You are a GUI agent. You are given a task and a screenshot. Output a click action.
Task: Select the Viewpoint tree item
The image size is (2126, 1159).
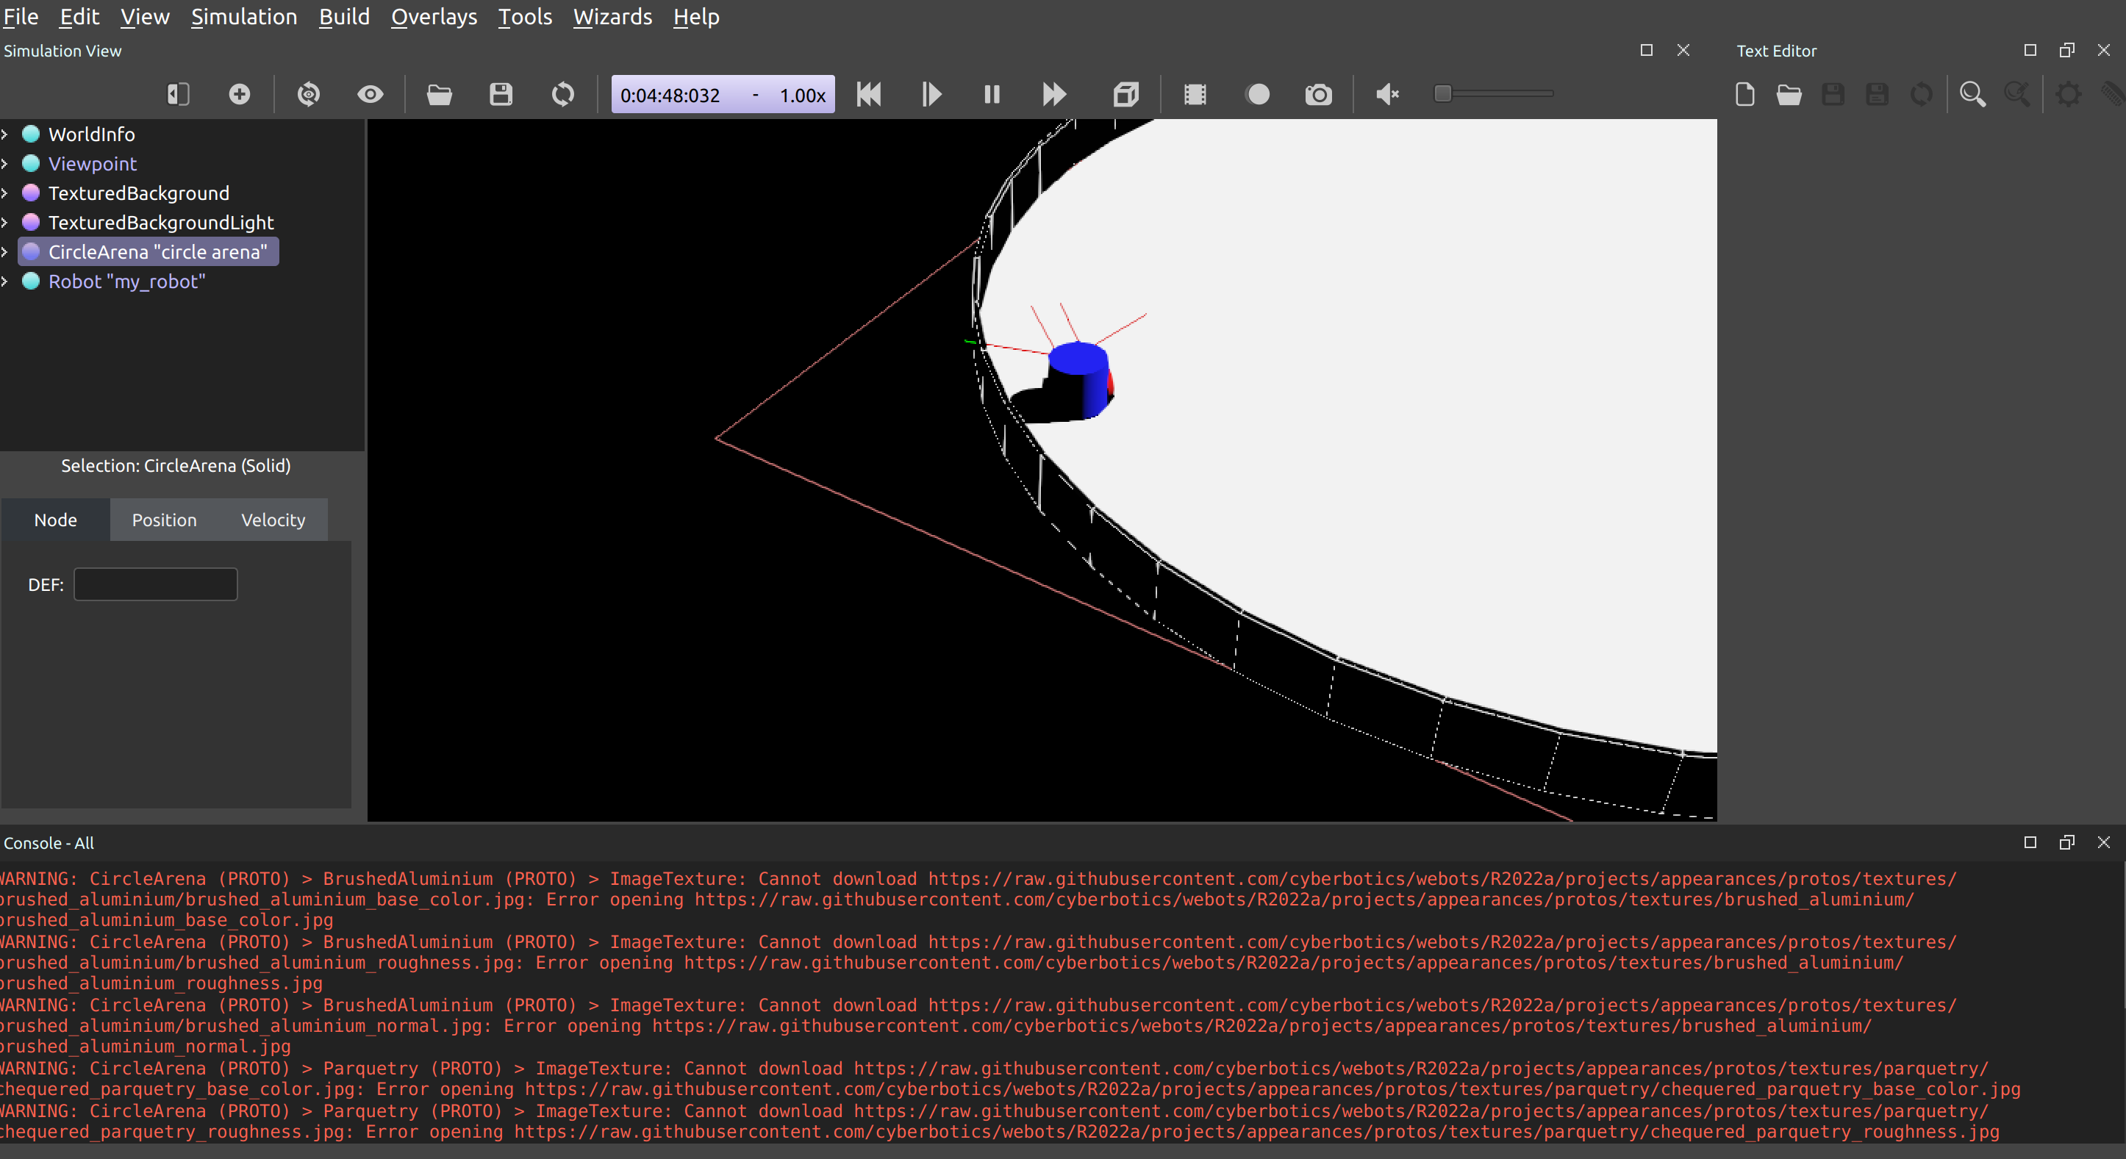pos(92,163)
